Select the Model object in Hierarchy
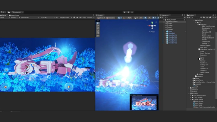 170,30
